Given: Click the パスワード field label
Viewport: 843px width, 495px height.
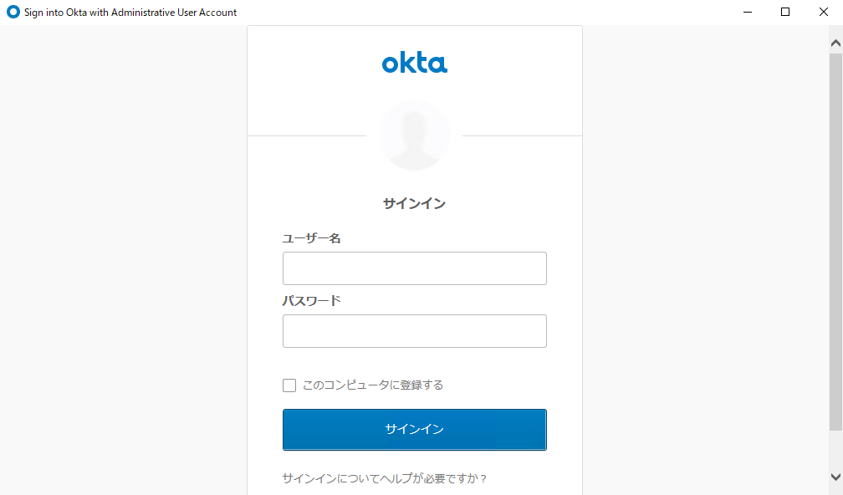Looking at the screenshot, I should [x=312, y=301].
